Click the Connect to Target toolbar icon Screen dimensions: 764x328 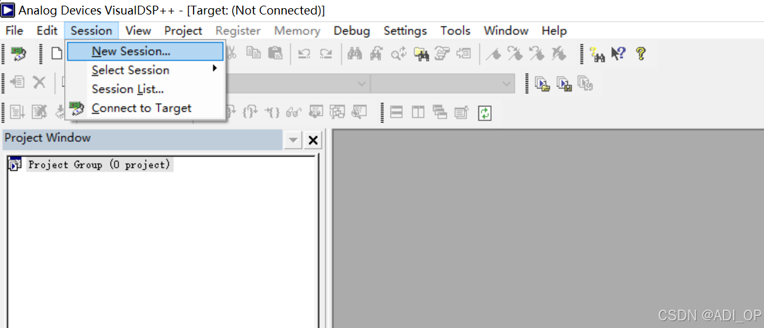point(19,54)
